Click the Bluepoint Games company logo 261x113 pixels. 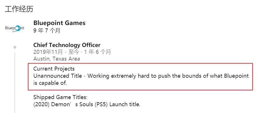pos(15,28)
